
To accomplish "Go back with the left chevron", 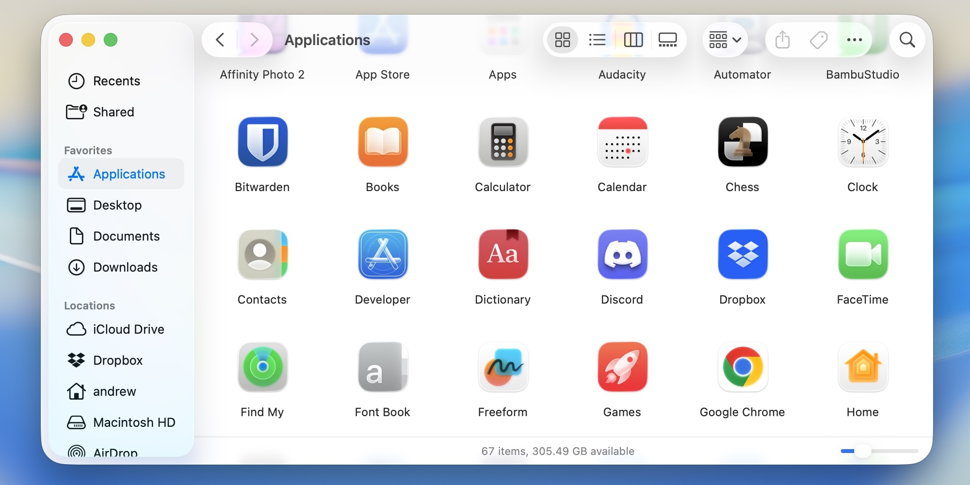I will (220, 40).
